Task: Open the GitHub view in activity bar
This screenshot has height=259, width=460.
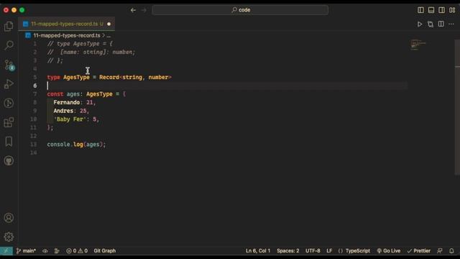Action: (9, 160)
